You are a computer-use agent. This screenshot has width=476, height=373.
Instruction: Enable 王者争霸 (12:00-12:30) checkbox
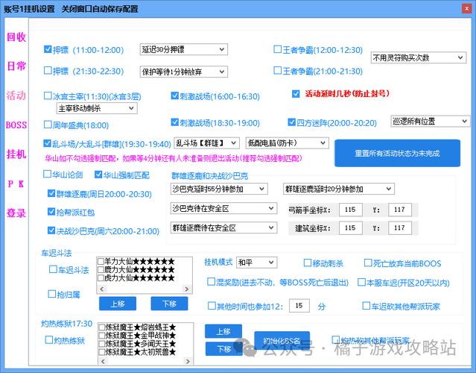pyautogui.click(x=277, y=50)
